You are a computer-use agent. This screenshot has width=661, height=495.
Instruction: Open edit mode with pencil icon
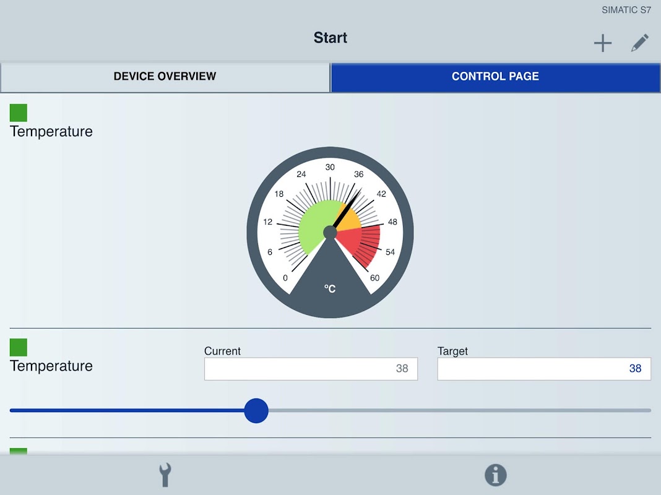click(639, 43)
